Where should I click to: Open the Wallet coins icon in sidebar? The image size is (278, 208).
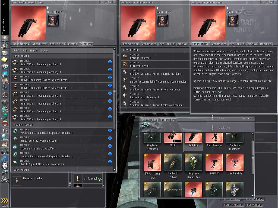pyautogui.click(x=5, y=109)
